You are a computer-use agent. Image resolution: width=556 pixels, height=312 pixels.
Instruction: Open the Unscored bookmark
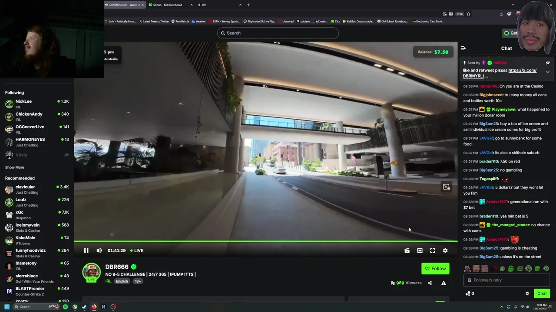(x=286, y=21)
